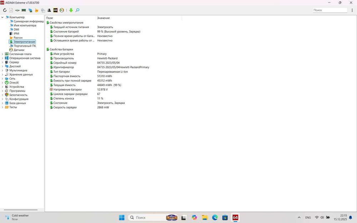Expand the DirectX tree node
The image size is (357, 223).
(x=2, y=83)
